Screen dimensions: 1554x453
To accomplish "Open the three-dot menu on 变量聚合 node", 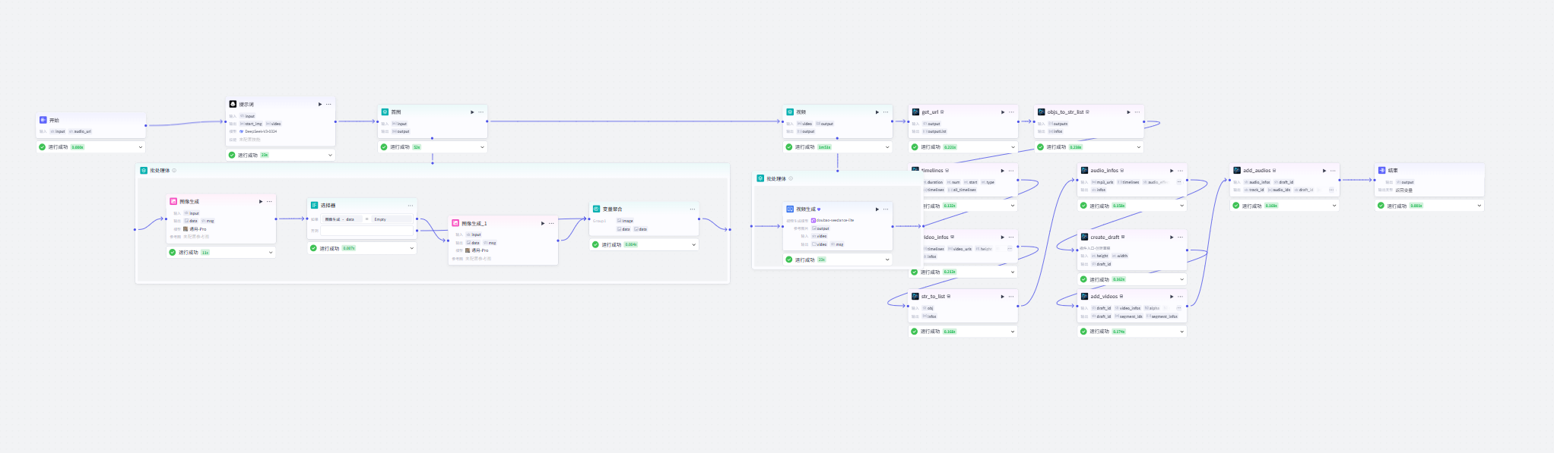I will point(693,209).
